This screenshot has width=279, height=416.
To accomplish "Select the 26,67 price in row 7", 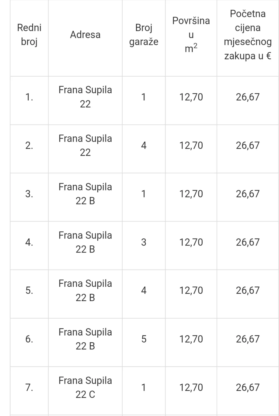I will [x=248, y=387].
